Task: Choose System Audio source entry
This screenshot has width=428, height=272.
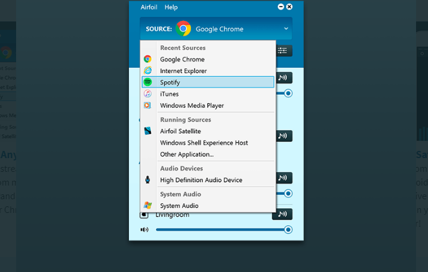Action: [208, 206]
